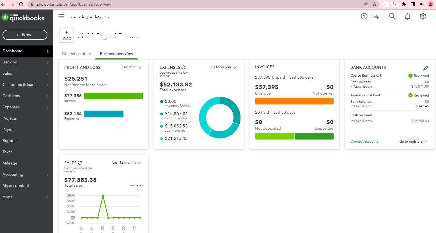Open Profit and Loss This year dropdown

point(132,67)
